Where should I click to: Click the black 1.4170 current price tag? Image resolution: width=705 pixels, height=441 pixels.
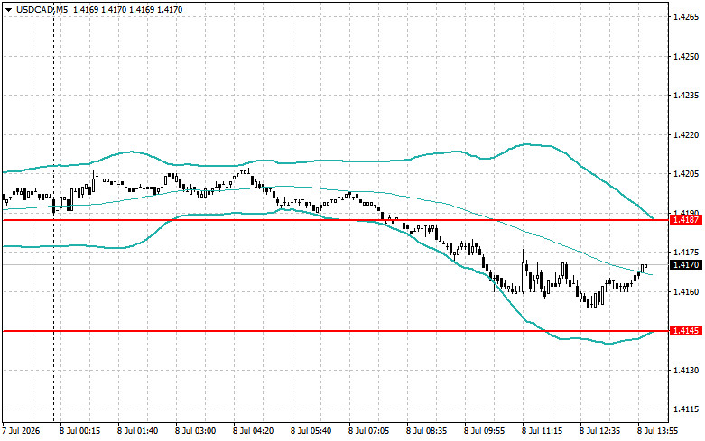coord(686,265)
